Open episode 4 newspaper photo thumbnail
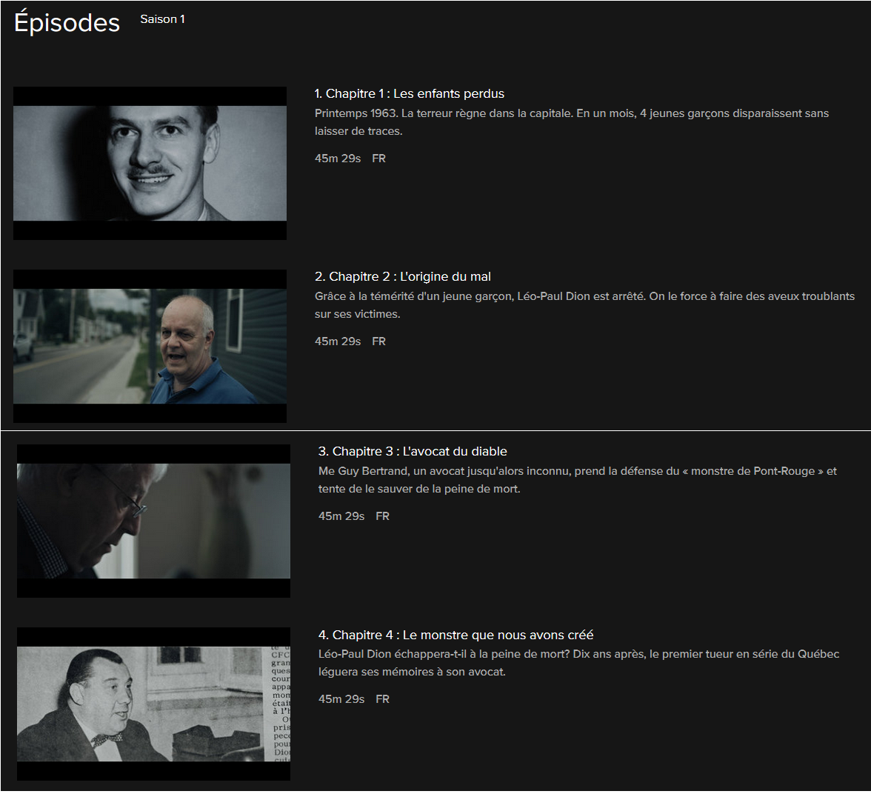This screenshot has width=871, height=794. tap(153, 704)
